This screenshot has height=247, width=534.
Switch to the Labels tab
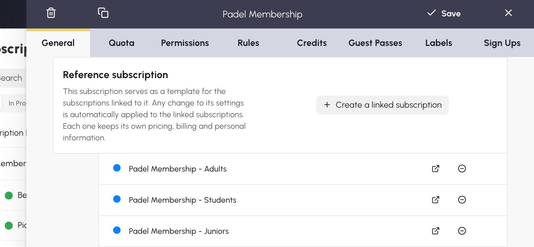(x=439, y=43)
